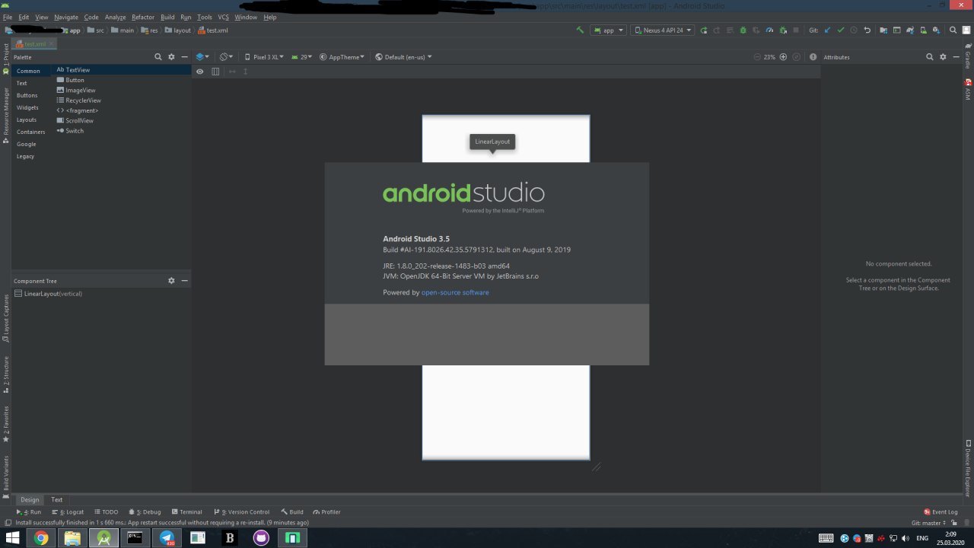Select TextView in the palette list
The width and height of the screenshot is (974, 548).
[122, 69]
